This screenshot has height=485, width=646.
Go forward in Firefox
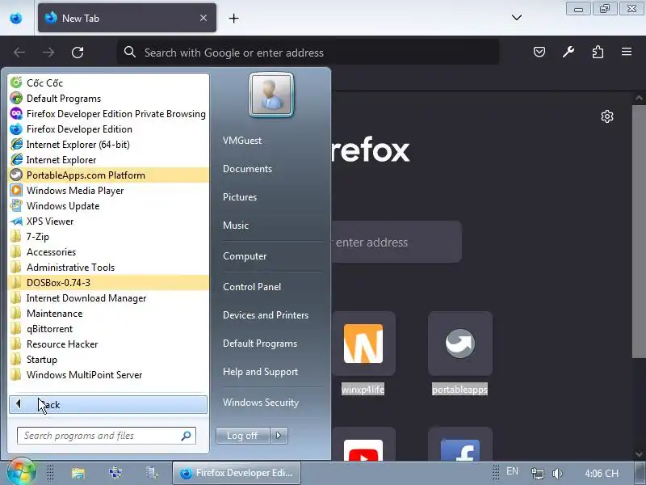tap(48, 53)
